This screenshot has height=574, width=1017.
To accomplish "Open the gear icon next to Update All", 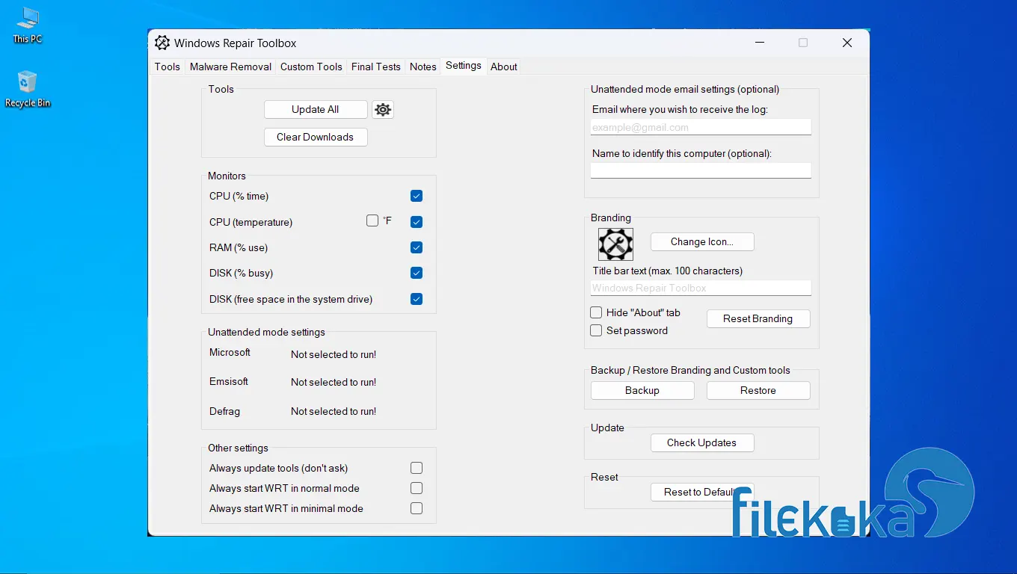I will pos(383,110).
